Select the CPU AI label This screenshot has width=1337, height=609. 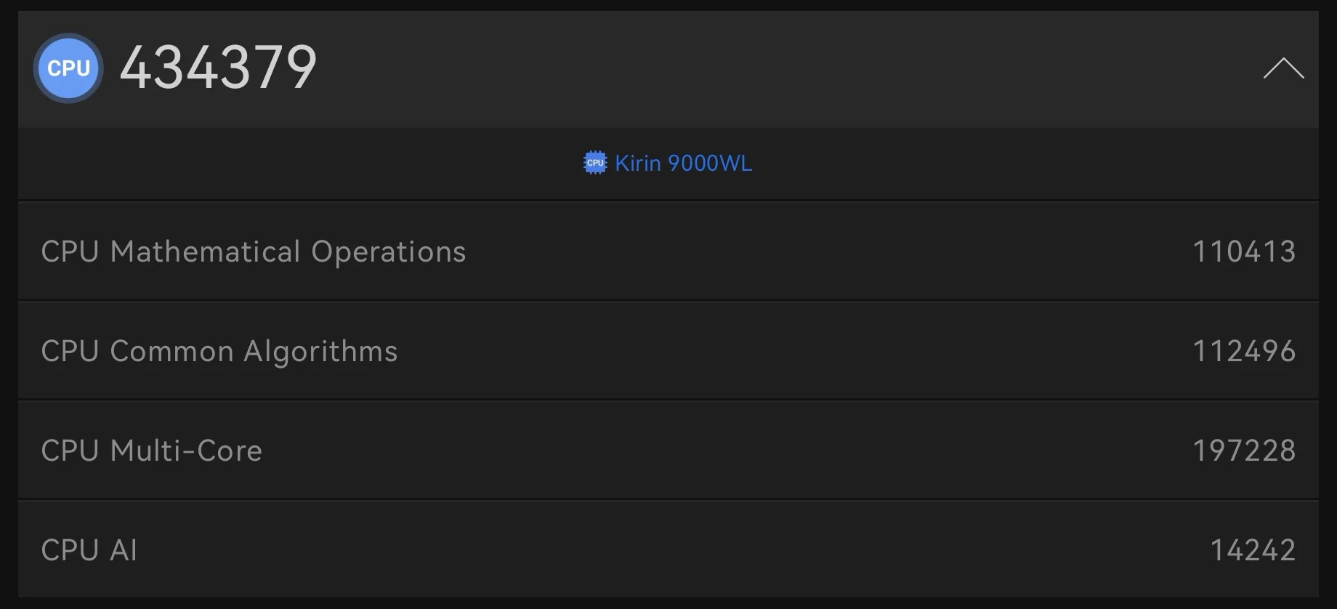point(89,550)
